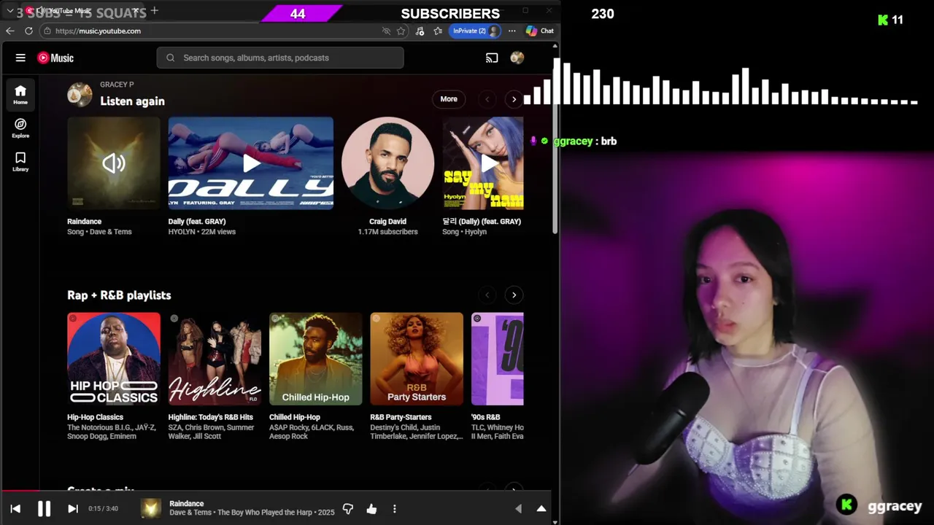The height and width of the screenshot is (525, 934).
Task: Go to Home in sidebar
Action: (20, 95)
